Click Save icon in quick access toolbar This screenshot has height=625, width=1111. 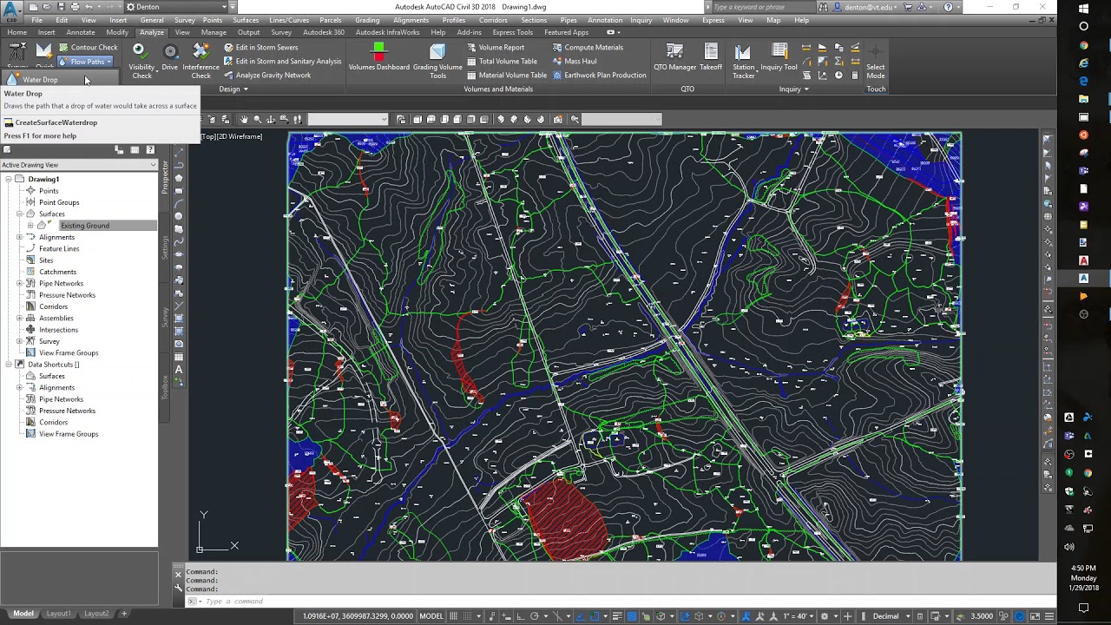(61, 7)
